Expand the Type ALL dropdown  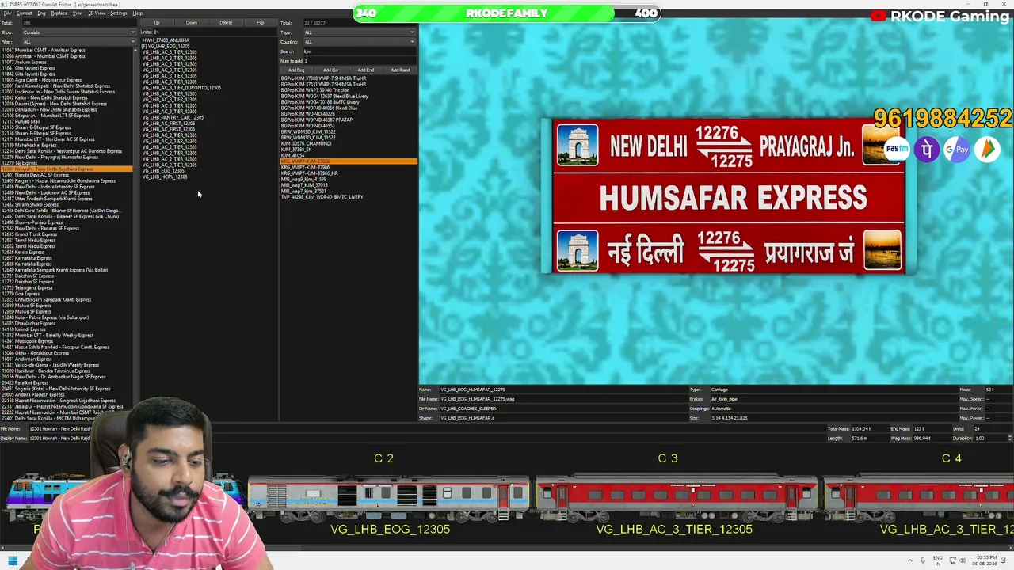pyautogui.click(x=360, y=32)
